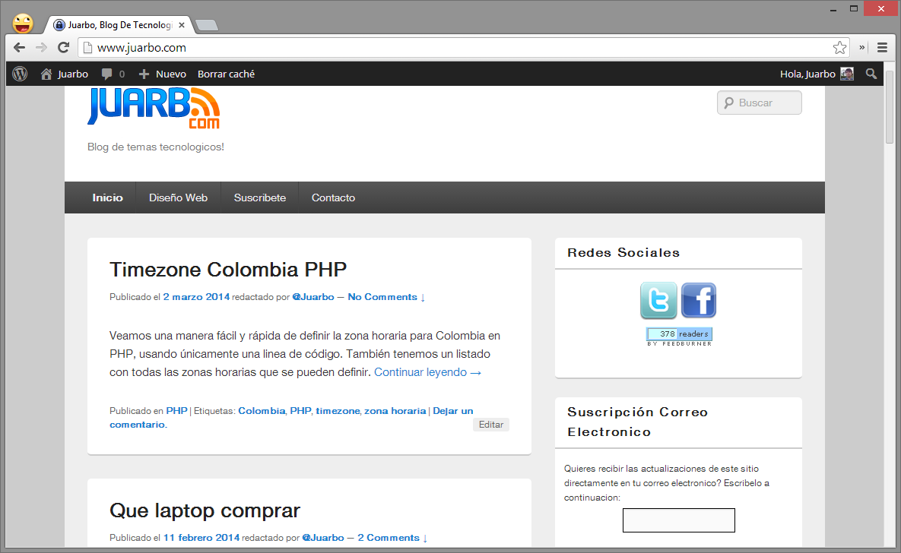Expand the 'Hola, Juarbo' account menu
901x553 pixels.
[816, 74]
